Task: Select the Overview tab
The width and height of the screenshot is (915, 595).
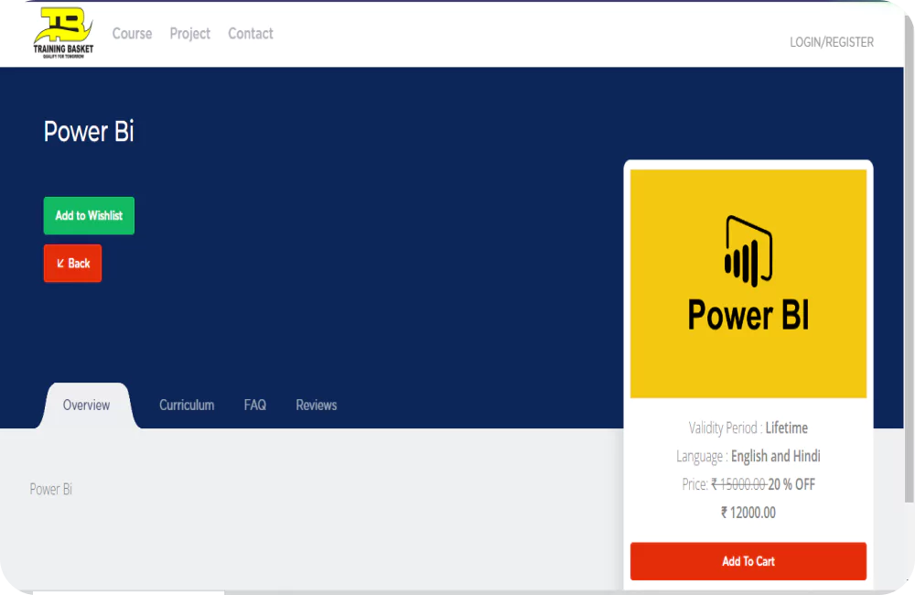Action: [86, 406]
